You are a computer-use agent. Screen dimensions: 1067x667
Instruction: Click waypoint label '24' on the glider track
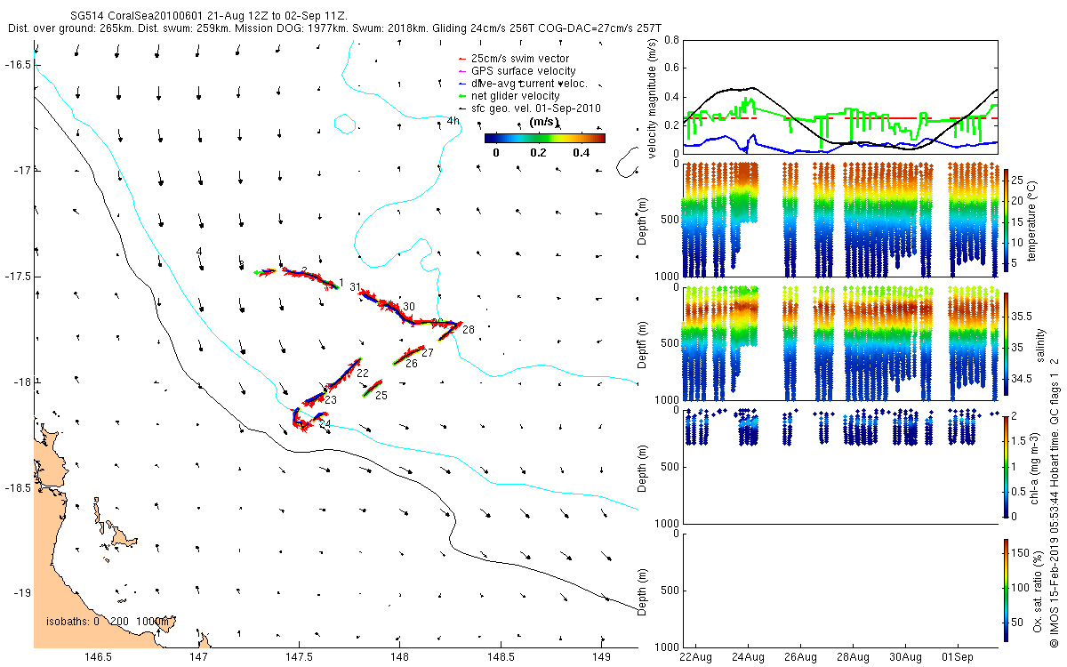click(325, 424)
